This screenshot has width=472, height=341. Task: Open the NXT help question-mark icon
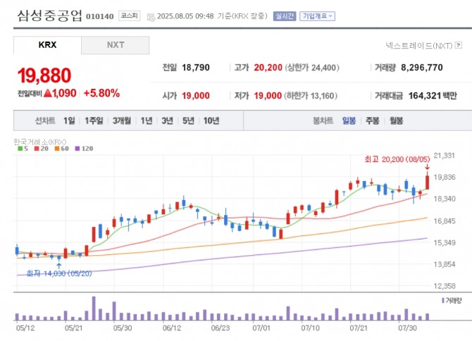(x=459, y=45)
